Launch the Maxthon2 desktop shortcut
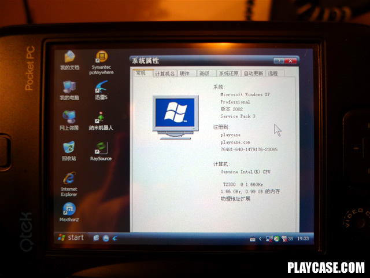Image resolution: width=370 pixels, height=278 pixels. coord(69,212)
